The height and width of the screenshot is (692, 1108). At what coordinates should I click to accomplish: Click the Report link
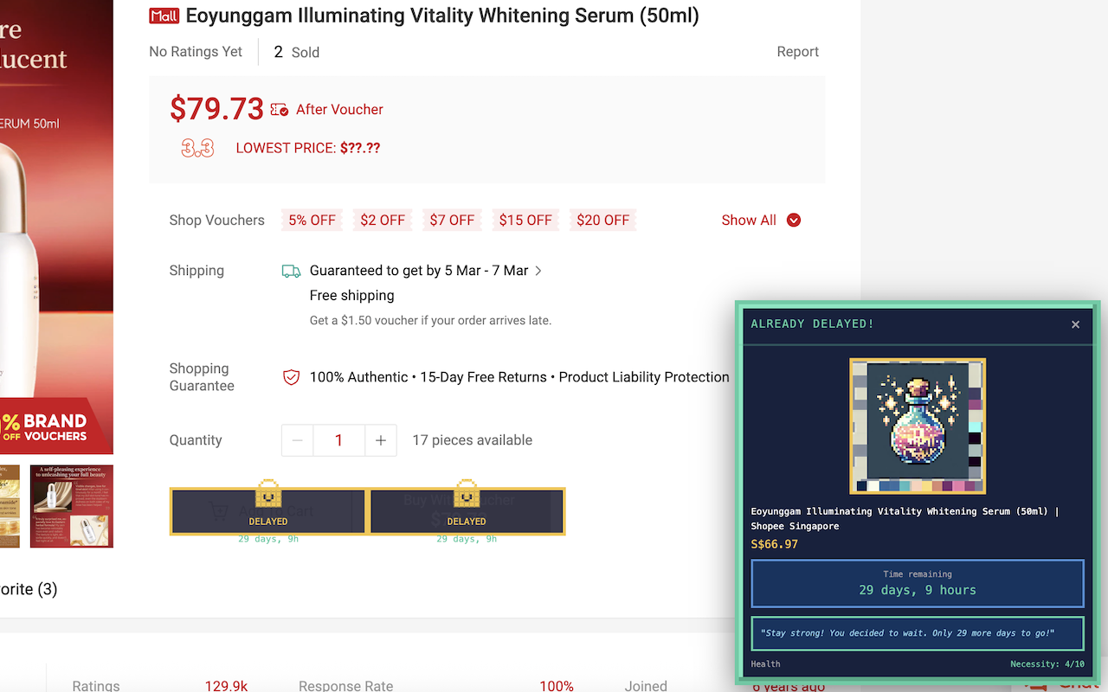[x=798, y=51]
